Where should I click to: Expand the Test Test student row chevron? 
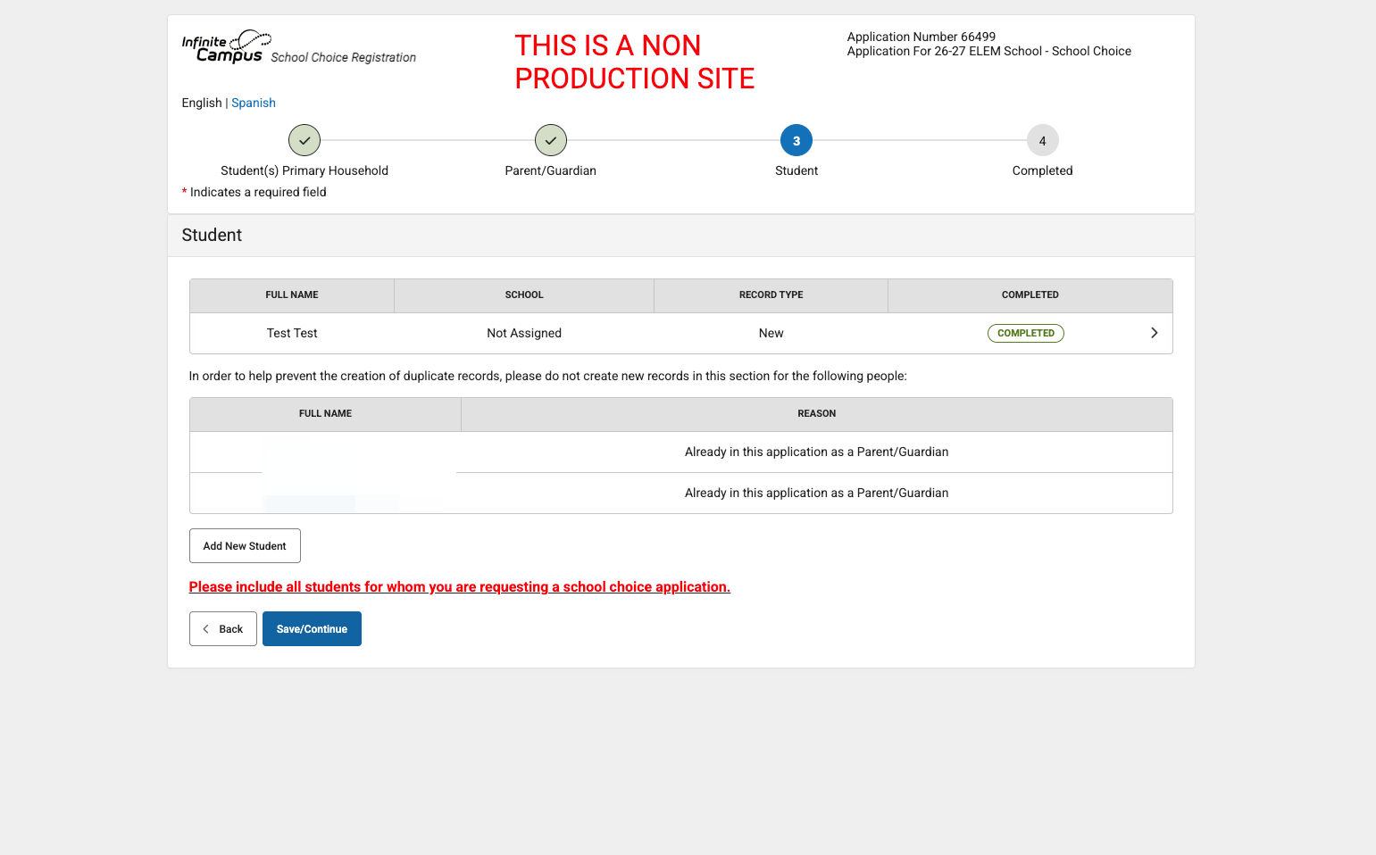coord(1155,333)
